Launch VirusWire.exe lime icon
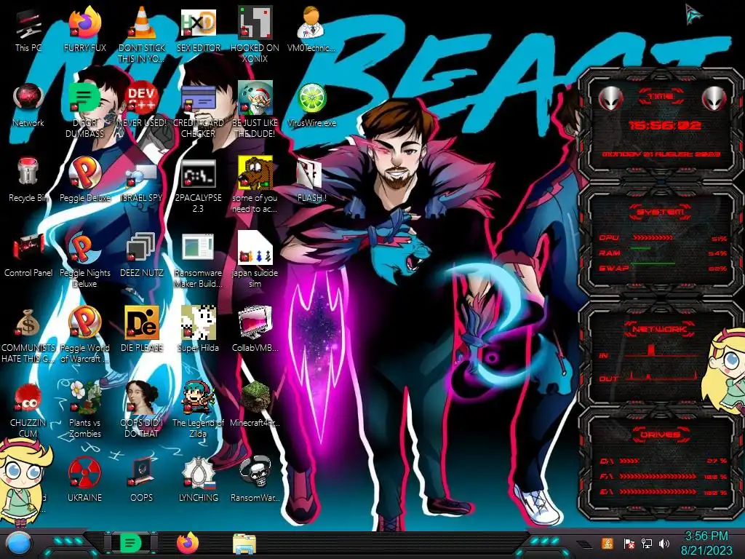 [311, 105]
